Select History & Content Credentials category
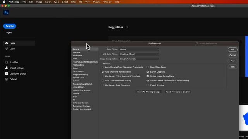This screenshot has height=139, width=248. 85,62
